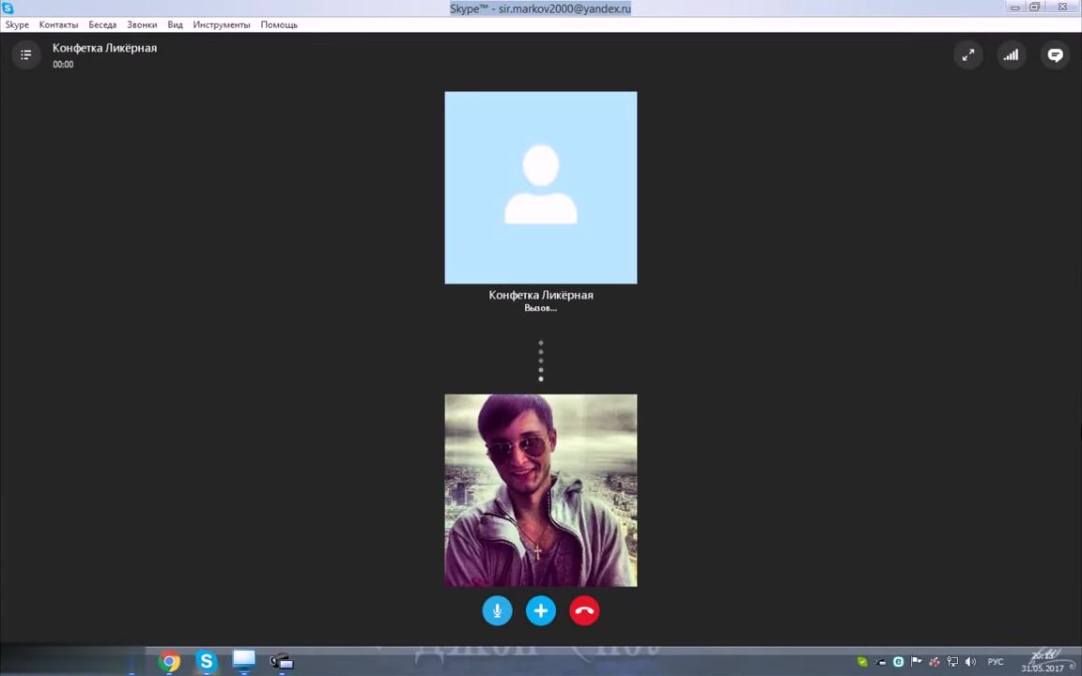Click the blank contact avatar of Конфетка Ликёрная
1082x676 pixels.
(541, 188)
